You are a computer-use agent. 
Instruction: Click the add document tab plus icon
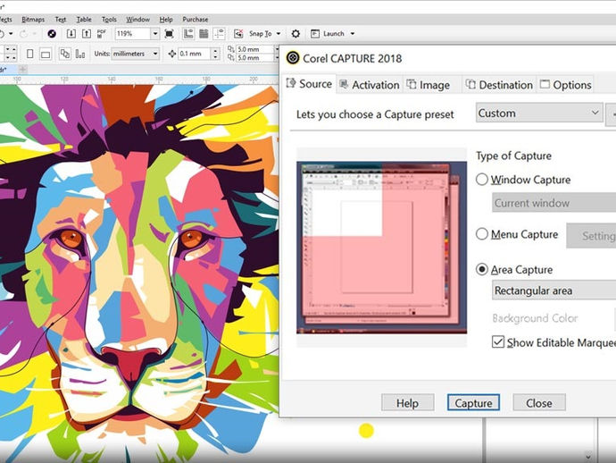point(23,70)
